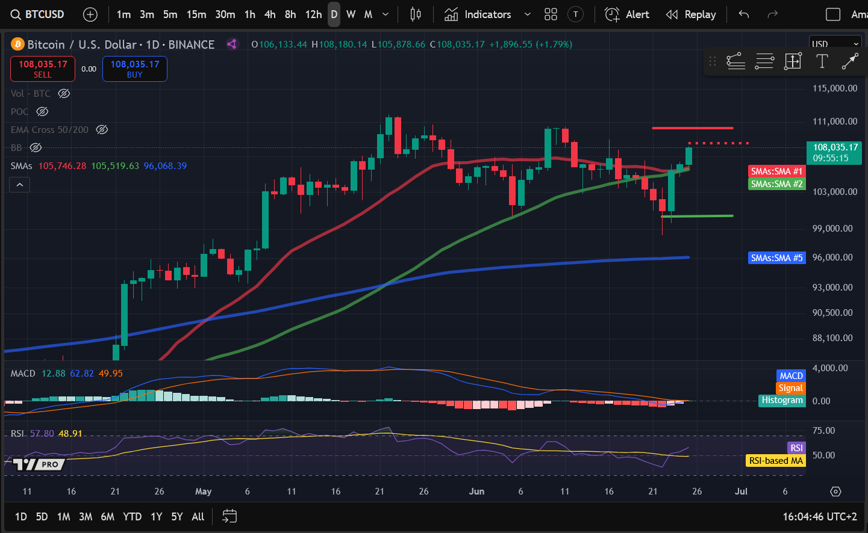Viewport: 868px width, 533px height.
Task: Open the USD currency dropdown
Action: [835, 44]
